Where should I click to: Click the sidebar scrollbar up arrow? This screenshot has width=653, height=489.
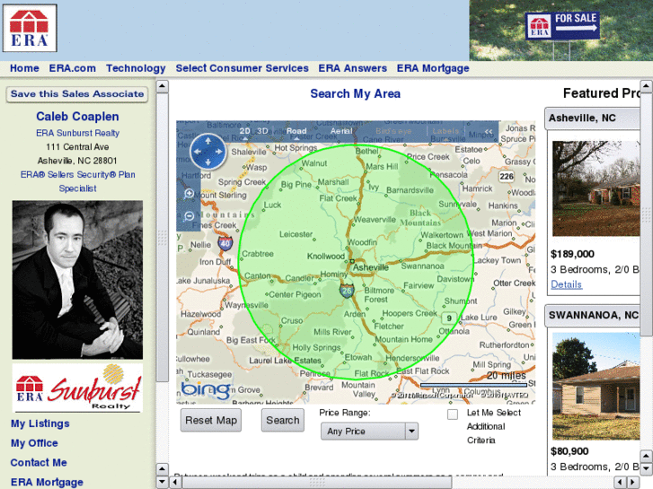click(163, 86)
